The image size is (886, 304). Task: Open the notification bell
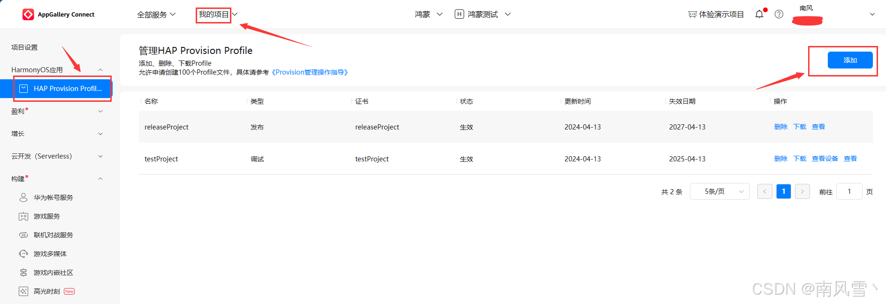tap(759, 15)
